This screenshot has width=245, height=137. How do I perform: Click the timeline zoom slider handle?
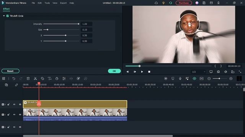point(219,79)
